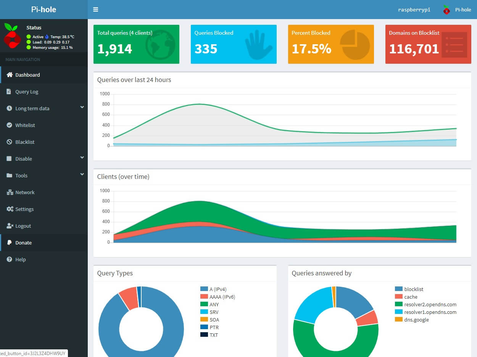Image resolution: width=477 pixels, height=357 pixels.
Task: Expand the Disable submenu chevron
Action: (82, 158)
